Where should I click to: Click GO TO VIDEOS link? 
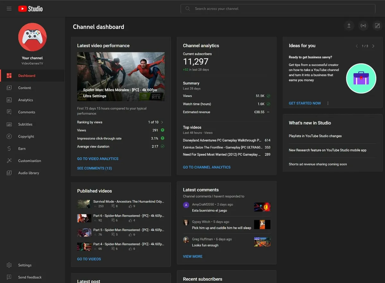[x=89, y=259]
